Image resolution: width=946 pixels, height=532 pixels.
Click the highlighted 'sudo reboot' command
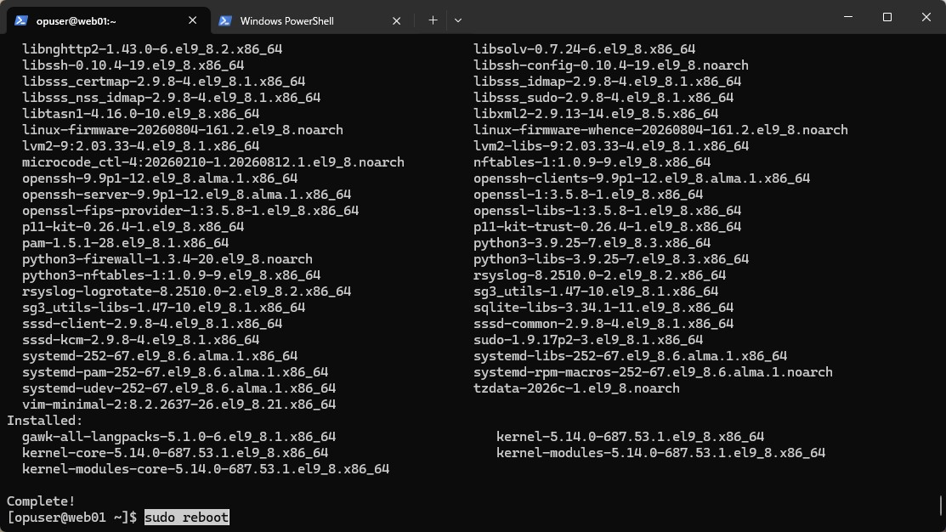point(187,517)
